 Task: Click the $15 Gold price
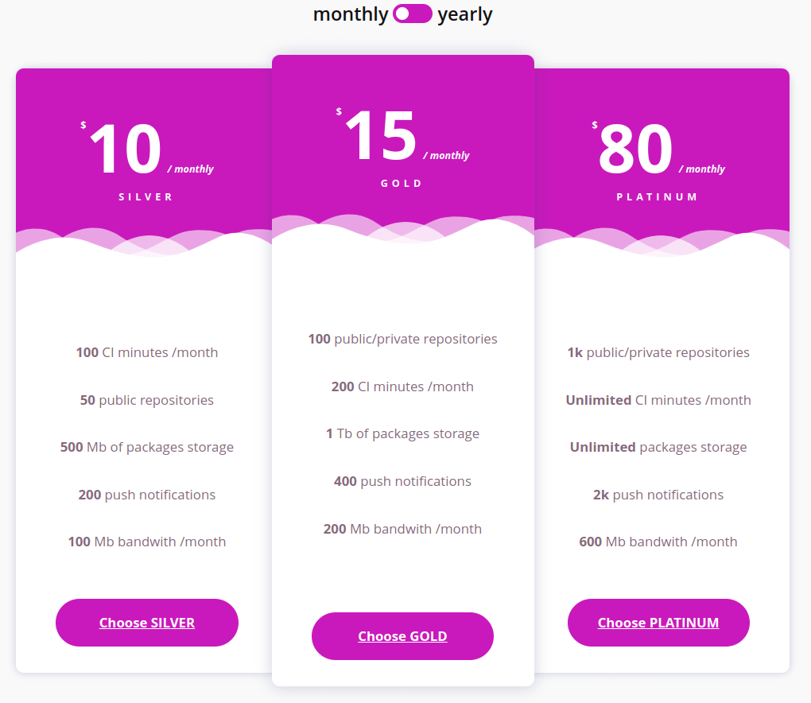381,136
